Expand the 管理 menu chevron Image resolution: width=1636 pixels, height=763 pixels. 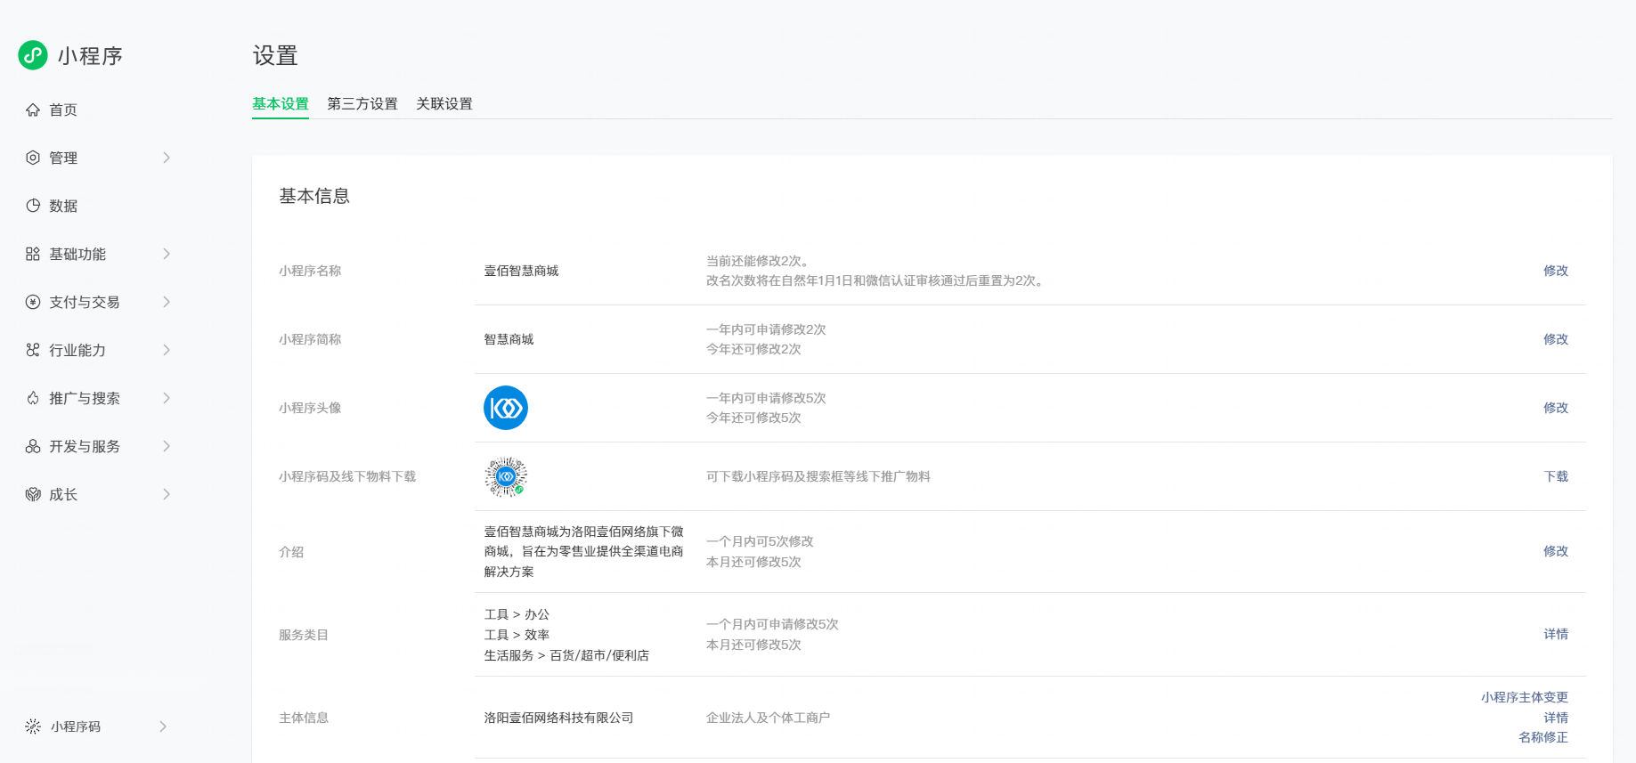(x=167, y=158)
